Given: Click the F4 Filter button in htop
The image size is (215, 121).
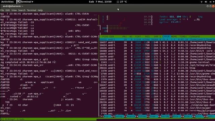Looking at the screenshot, I should click(141, 117).
